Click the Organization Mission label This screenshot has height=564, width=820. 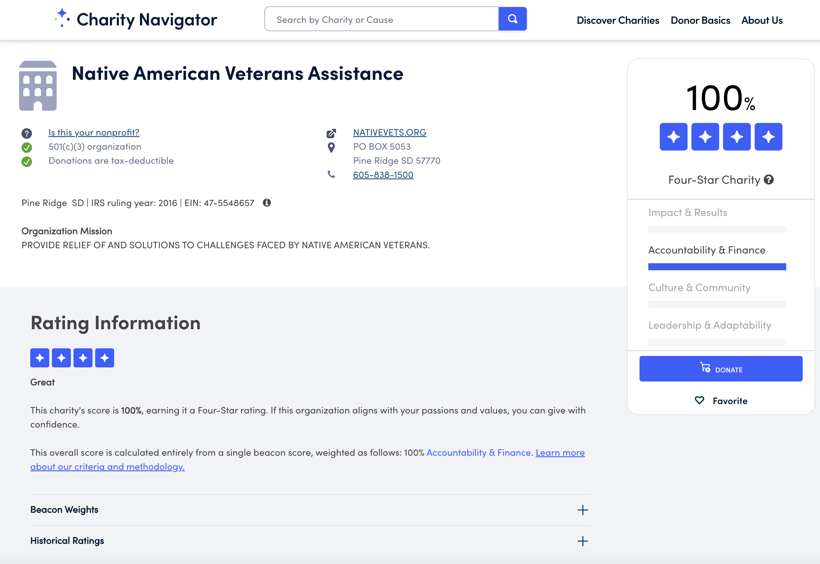click(67, 231)
